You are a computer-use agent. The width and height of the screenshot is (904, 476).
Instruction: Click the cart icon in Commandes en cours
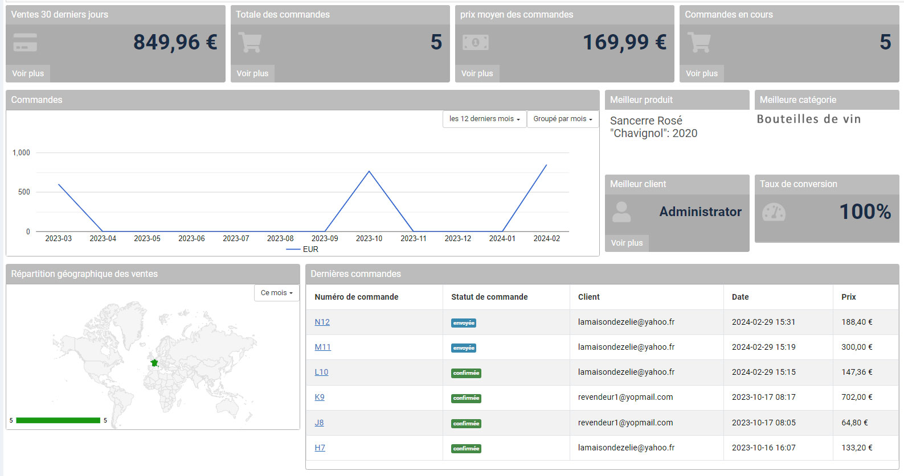[699, 43]
